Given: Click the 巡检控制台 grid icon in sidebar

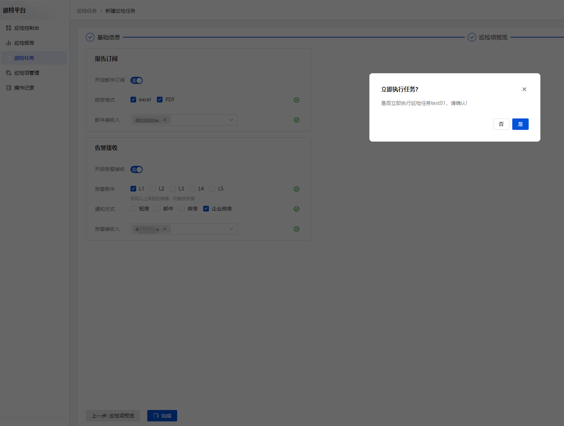Looking at the screenshot, I should 8,28.
